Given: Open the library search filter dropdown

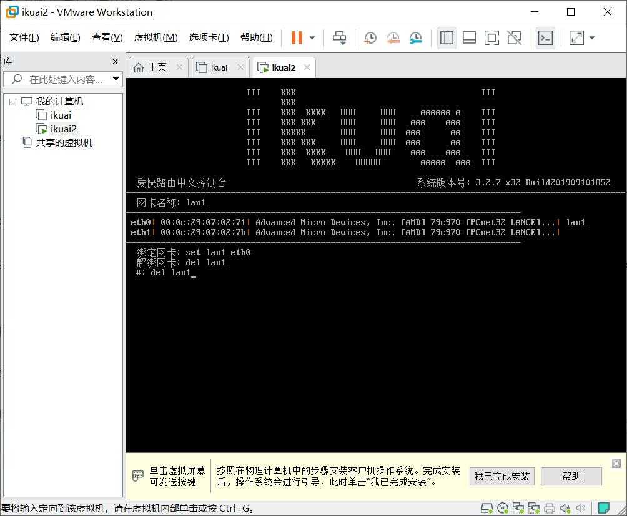Looking at the screenshot, I should coord(116,79).
